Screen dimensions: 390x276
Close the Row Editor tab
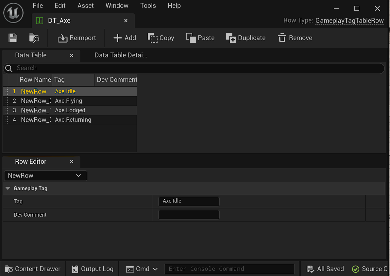click(72, 161)
